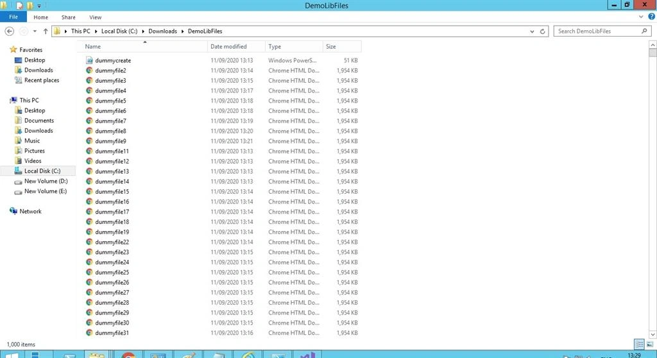Viewport: 657px width, 358px height.
Task: Open the File menu
Action: [x=13, y=17]
